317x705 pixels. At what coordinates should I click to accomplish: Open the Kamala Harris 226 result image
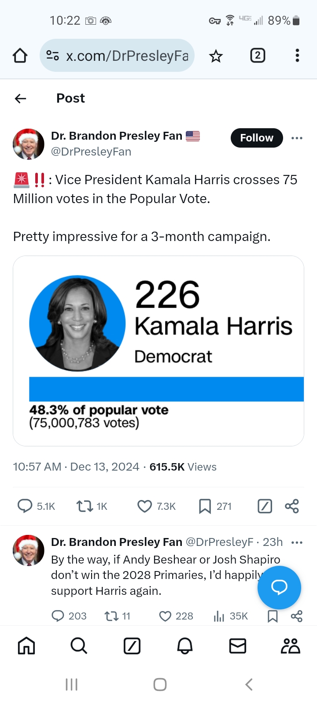[x=158, y=351]
